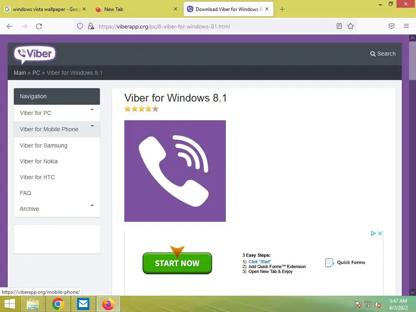Click the green START NOW button
The height and width of the screenshot is (312, 416).
coord(177,263)
